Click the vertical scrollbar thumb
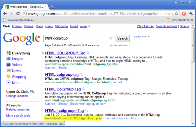Screen dimensions: 196x127 [193, 45]
